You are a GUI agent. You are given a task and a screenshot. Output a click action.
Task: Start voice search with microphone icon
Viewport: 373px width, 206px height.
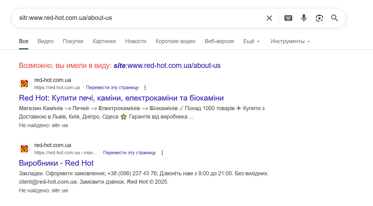coord(304,18)
